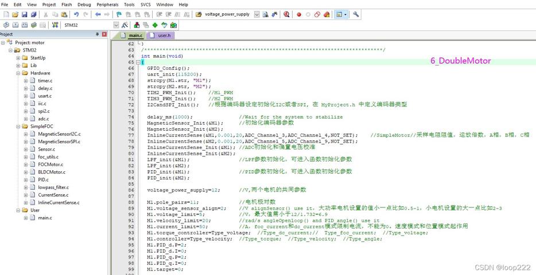Collapse the main function code fold at line 65
536x275 pixels.
point(138,62)
